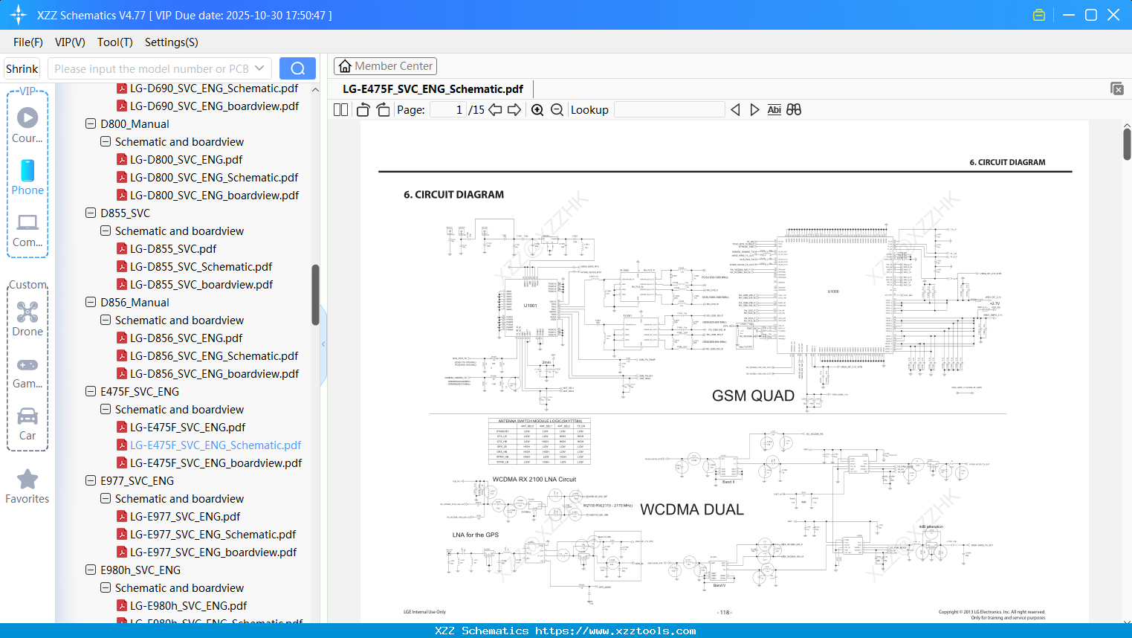Click the Shrink sidebar button

tap(22, 68)
